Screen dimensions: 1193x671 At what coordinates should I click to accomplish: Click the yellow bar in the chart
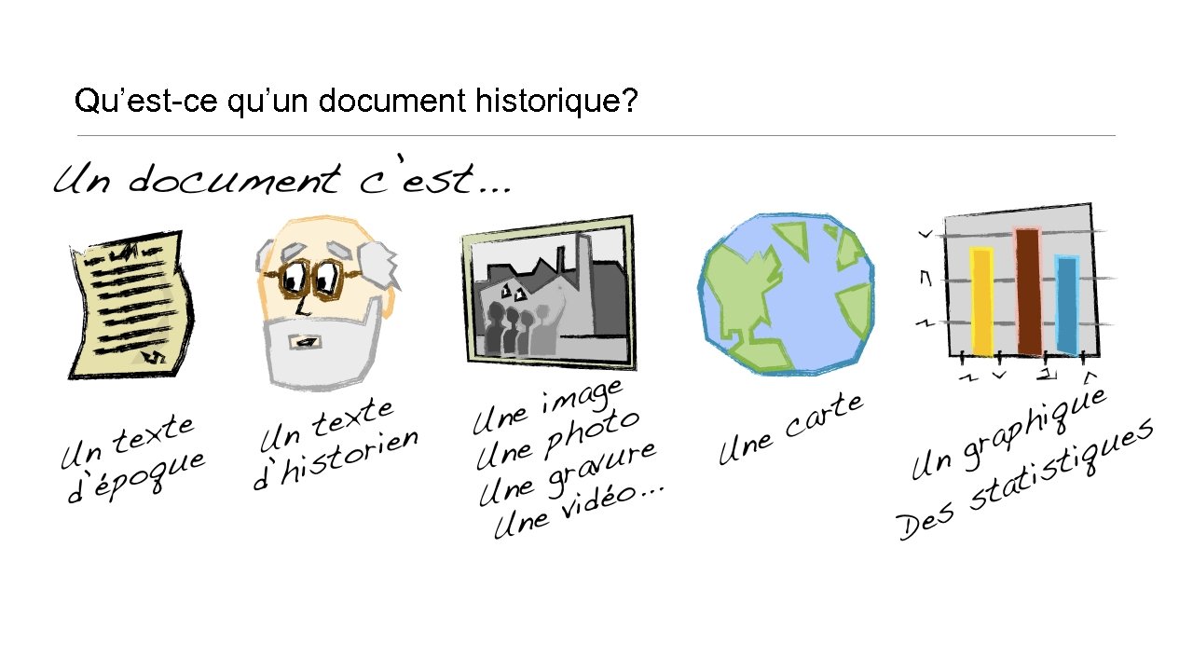[x=980, y=300]
